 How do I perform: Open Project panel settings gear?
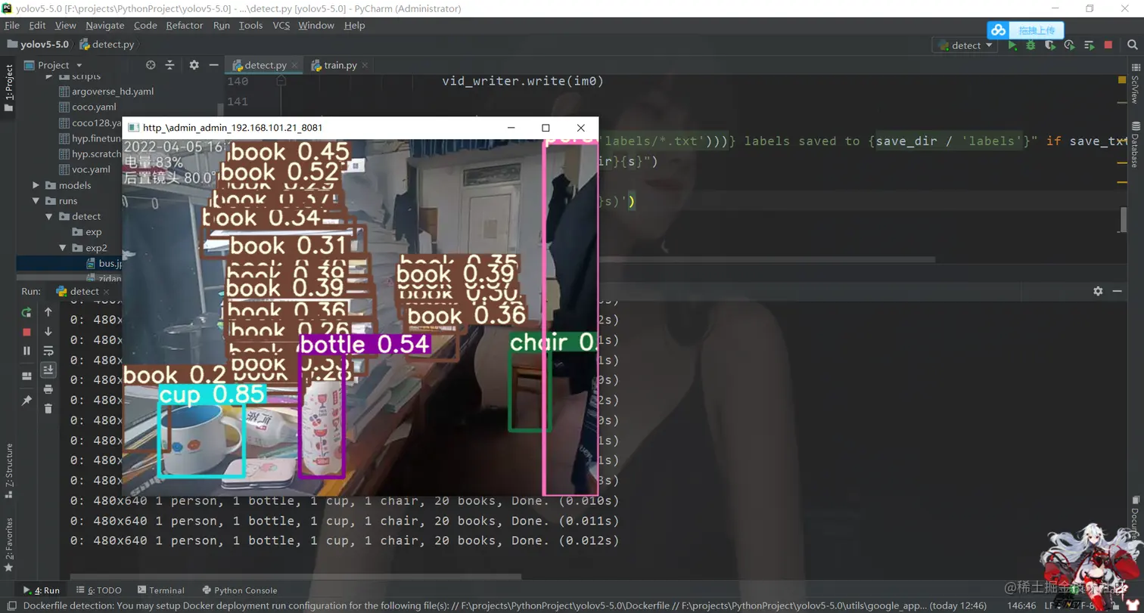pos(194,65)
